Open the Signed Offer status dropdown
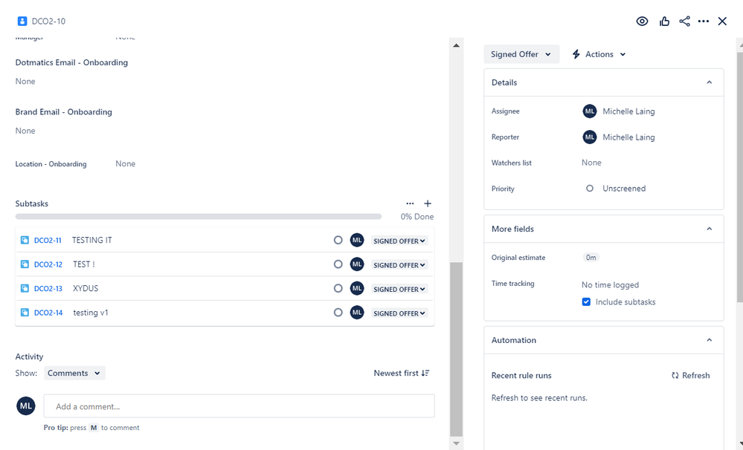This screenshot has width=743, height=450. [x=521, y=54]
